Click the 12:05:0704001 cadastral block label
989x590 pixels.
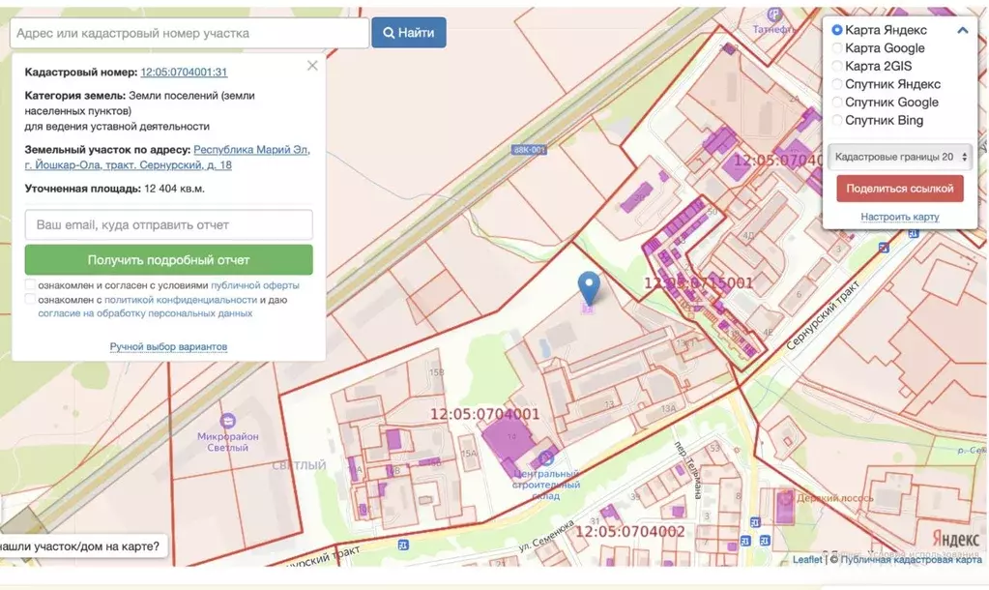point(484,415)
